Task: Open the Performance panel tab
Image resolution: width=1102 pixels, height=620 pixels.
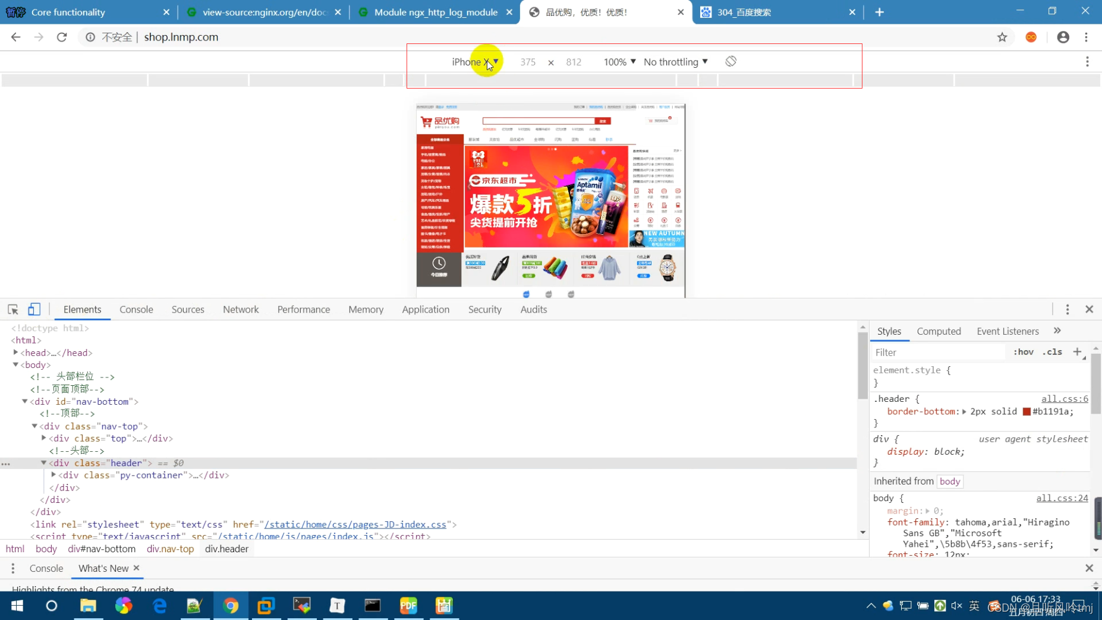Action: (303, 309)
